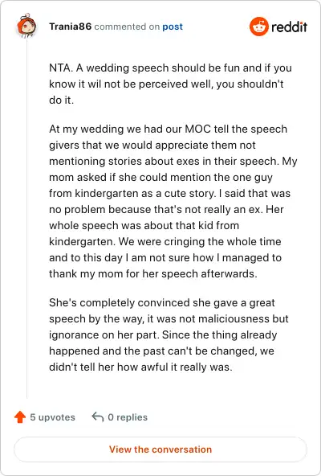Click the reply arrow icon

(98, 416)
